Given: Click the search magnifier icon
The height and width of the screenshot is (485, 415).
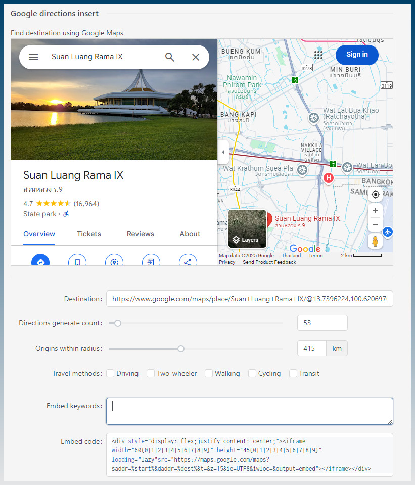Looking at the screenshot, I should click(170, 57).
